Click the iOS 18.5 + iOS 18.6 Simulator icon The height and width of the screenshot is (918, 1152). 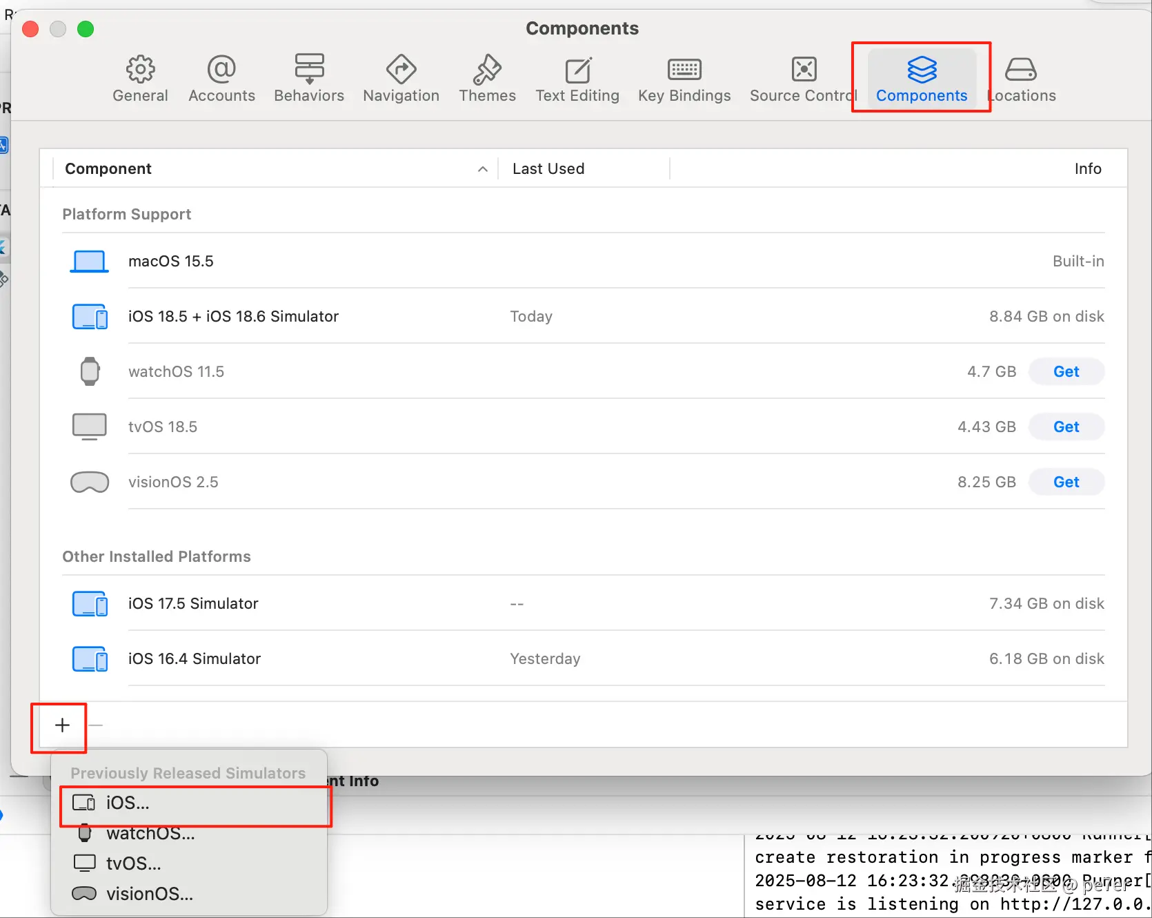pos(90,316)
